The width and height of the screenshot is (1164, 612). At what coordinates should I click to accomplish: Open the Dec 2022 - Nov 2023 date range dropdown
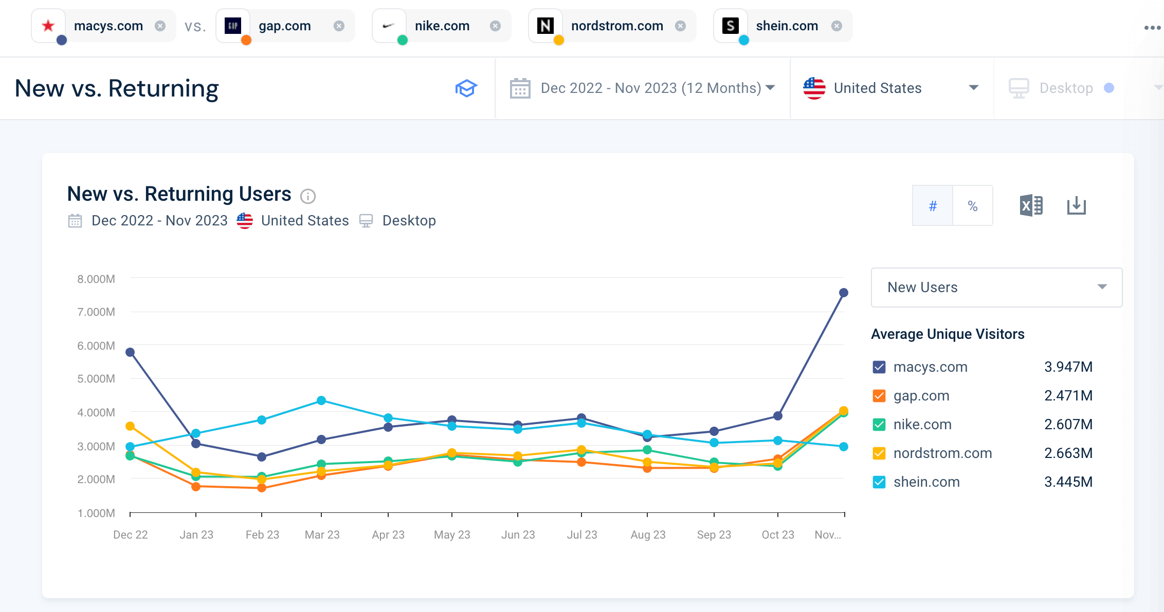(643, 88)
